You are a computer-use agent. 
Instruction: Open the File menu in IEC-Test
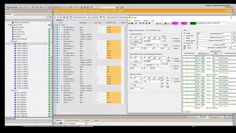coord(129,21)
